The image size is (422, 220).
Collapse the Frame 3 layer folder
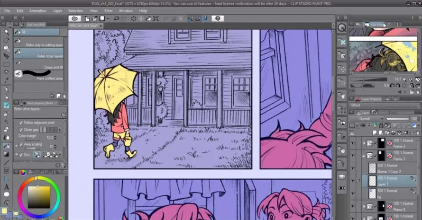coord(364,156)
